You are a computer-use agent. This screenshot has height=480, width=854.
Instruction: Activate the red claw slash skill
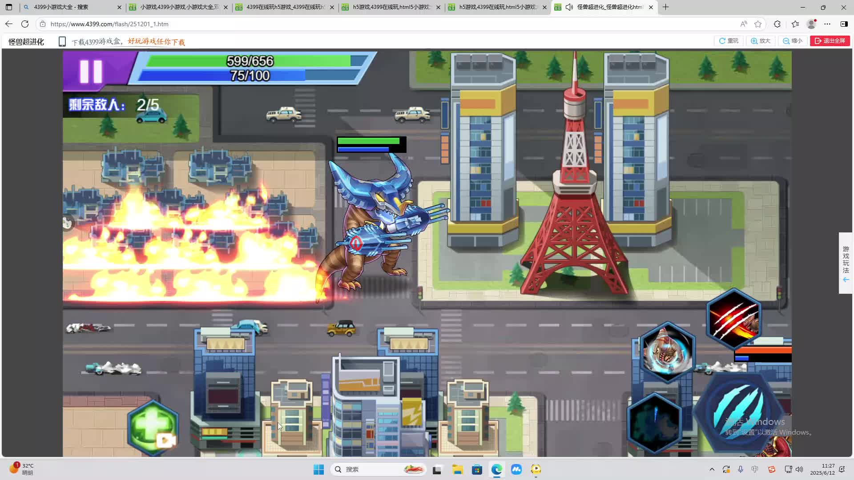pos(733,318)
